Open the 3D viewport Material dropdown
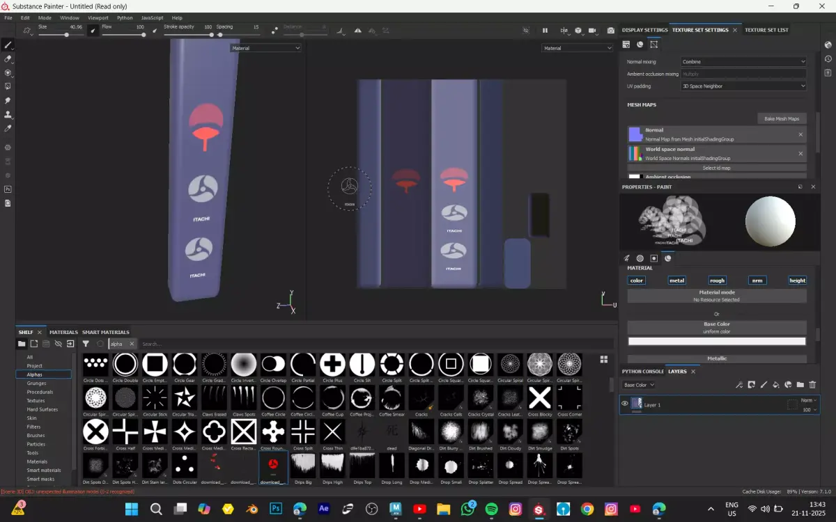836x522 pixels. 265,48
